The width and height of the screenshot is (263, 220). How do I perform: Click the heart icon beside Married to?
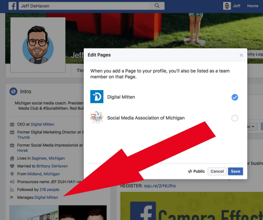(12, 166)
